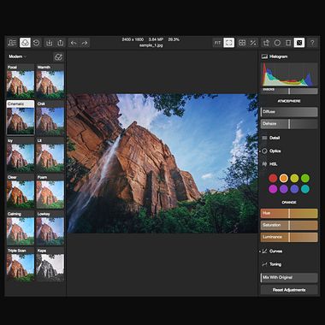This screenshot has height=325, width=325.
Task: Apply the Triple Scan filter
Action: coord(21,264)
